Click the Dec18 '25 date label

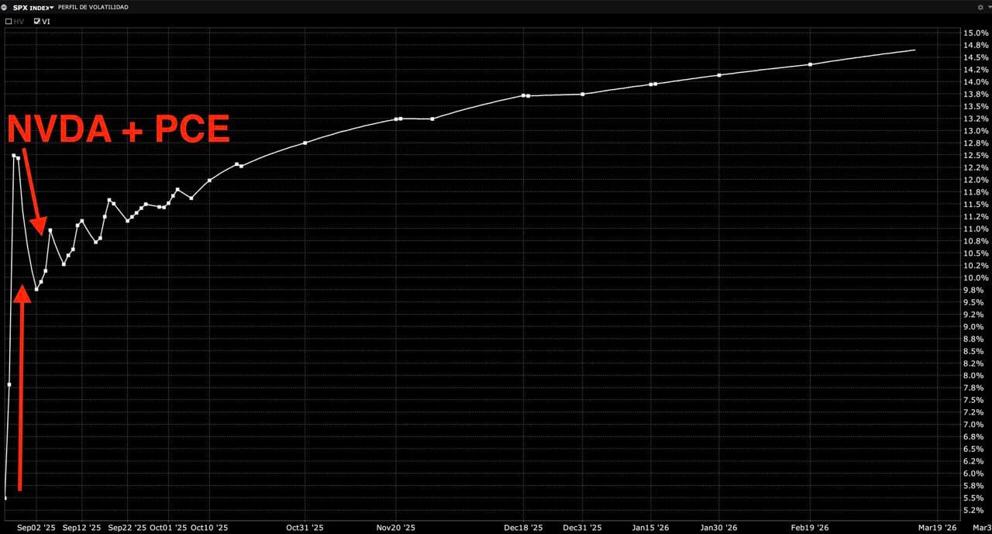pyautogui.click(x=522, y=527)
